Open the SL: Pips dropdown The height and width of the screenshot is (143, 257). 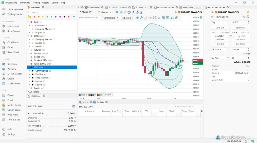(220, 58)
